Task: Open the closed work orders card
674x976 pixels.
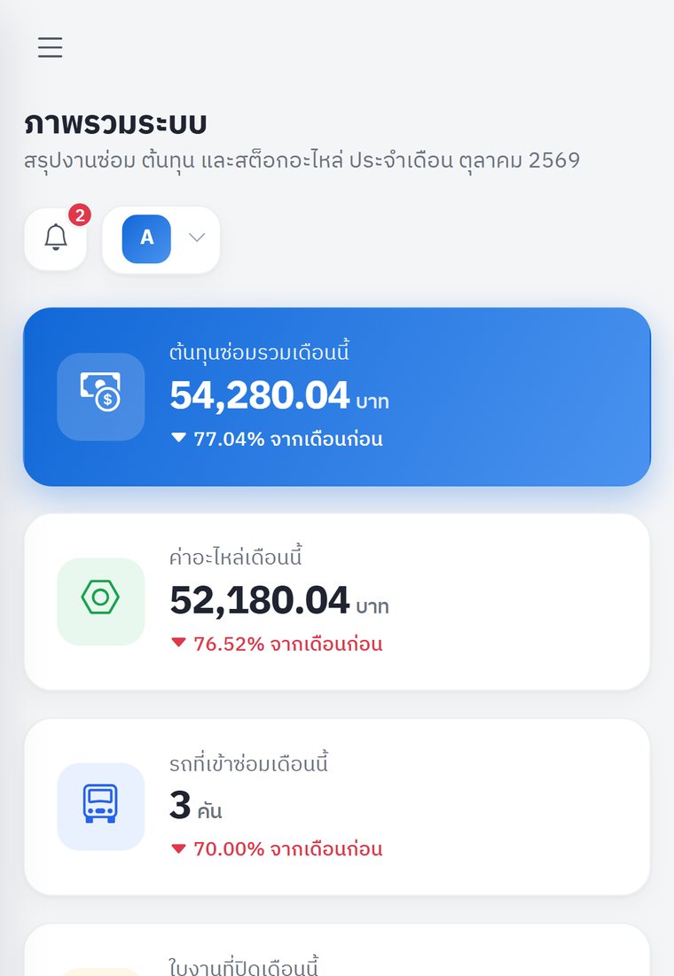Action: coord(337,950)
